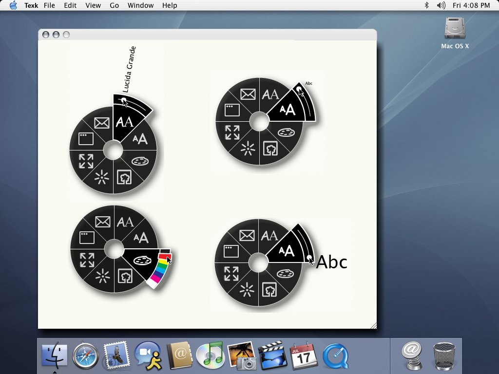Screen dimensions: 499x374
Task: Choose sunburst icon in large Abc pie menu
Action: pos(247,290)
